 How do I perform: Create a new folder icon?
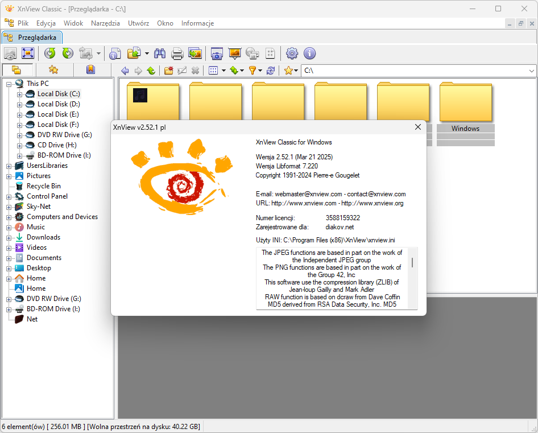click(x=168, y=71)
